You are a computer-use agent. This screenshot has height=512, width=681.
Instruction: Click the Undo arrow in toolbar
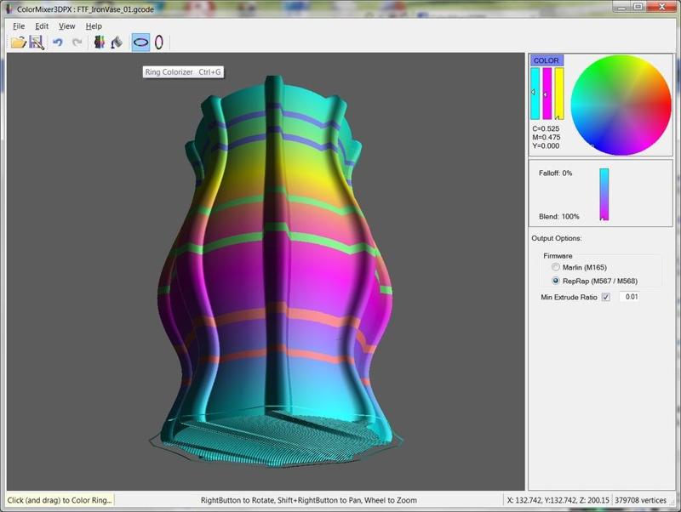(57, 42)
